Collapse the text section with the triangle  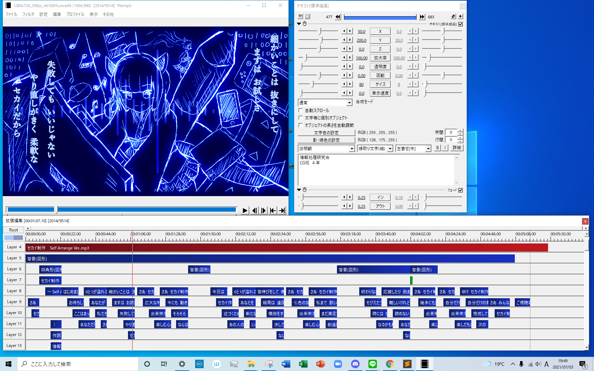[x=299, y=24]
